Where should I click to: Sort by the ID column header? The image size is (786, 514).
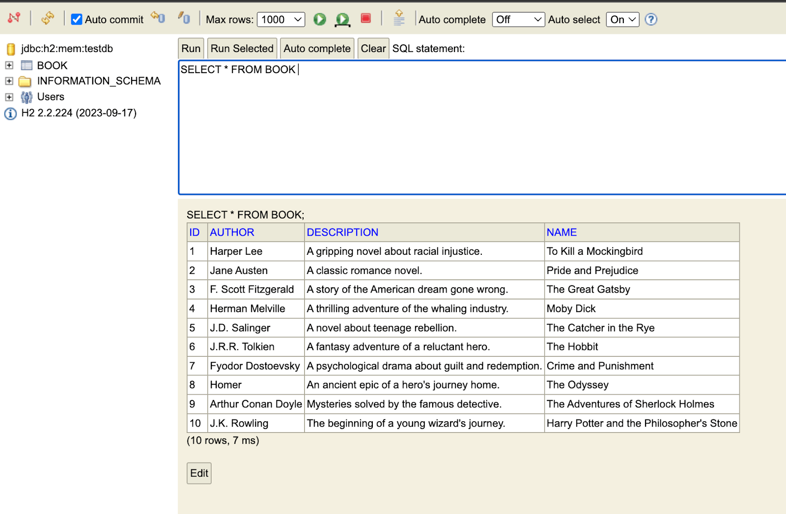(x=195, y=232)
